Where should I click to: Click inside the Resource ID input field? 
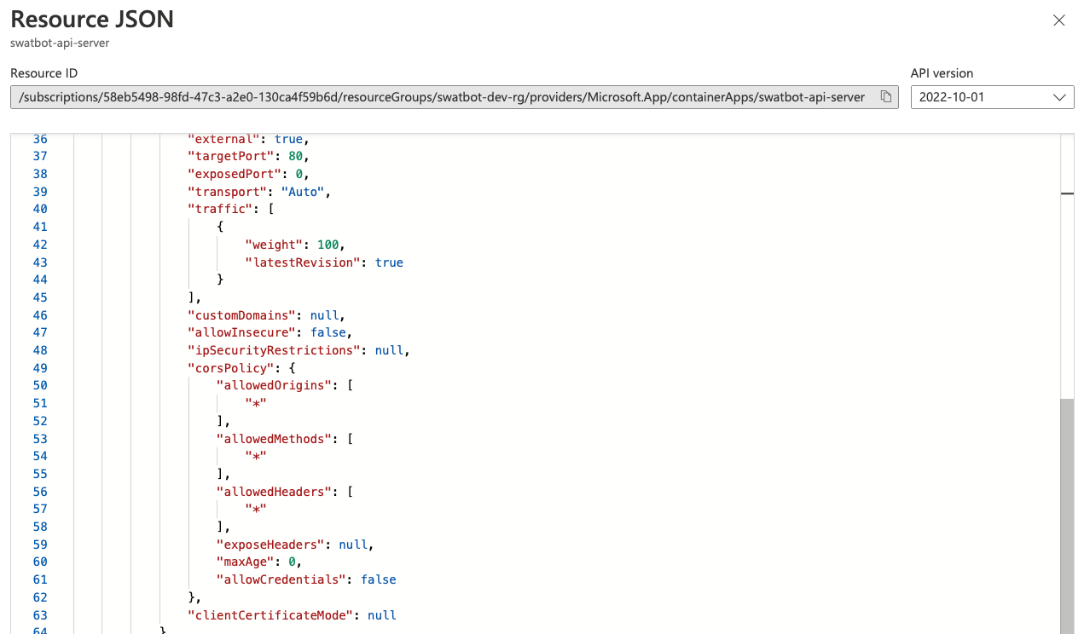click(426, 96)
